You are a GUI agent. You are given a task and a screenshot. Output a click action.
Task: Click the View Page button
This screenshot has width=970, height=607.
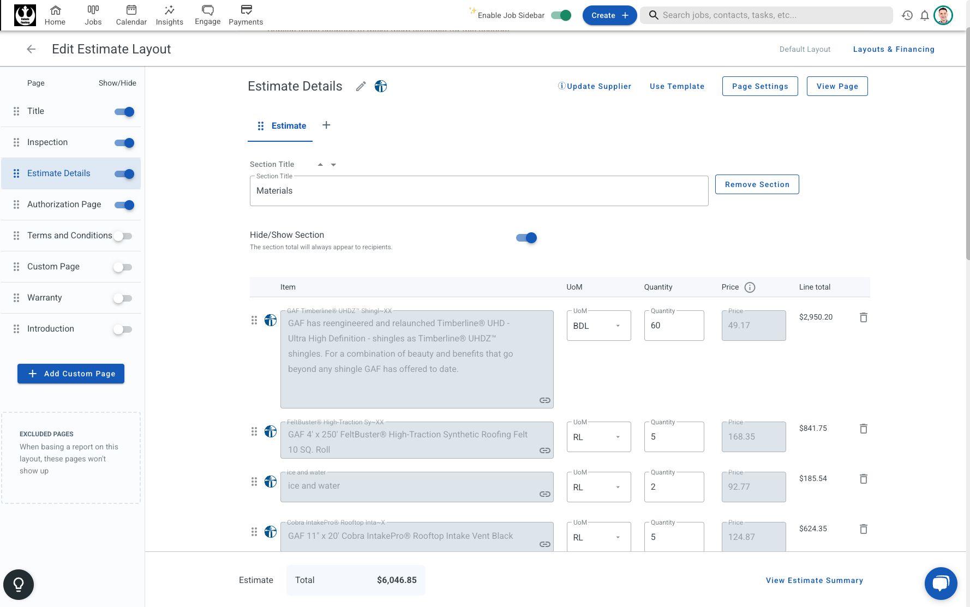pos(837,86)
